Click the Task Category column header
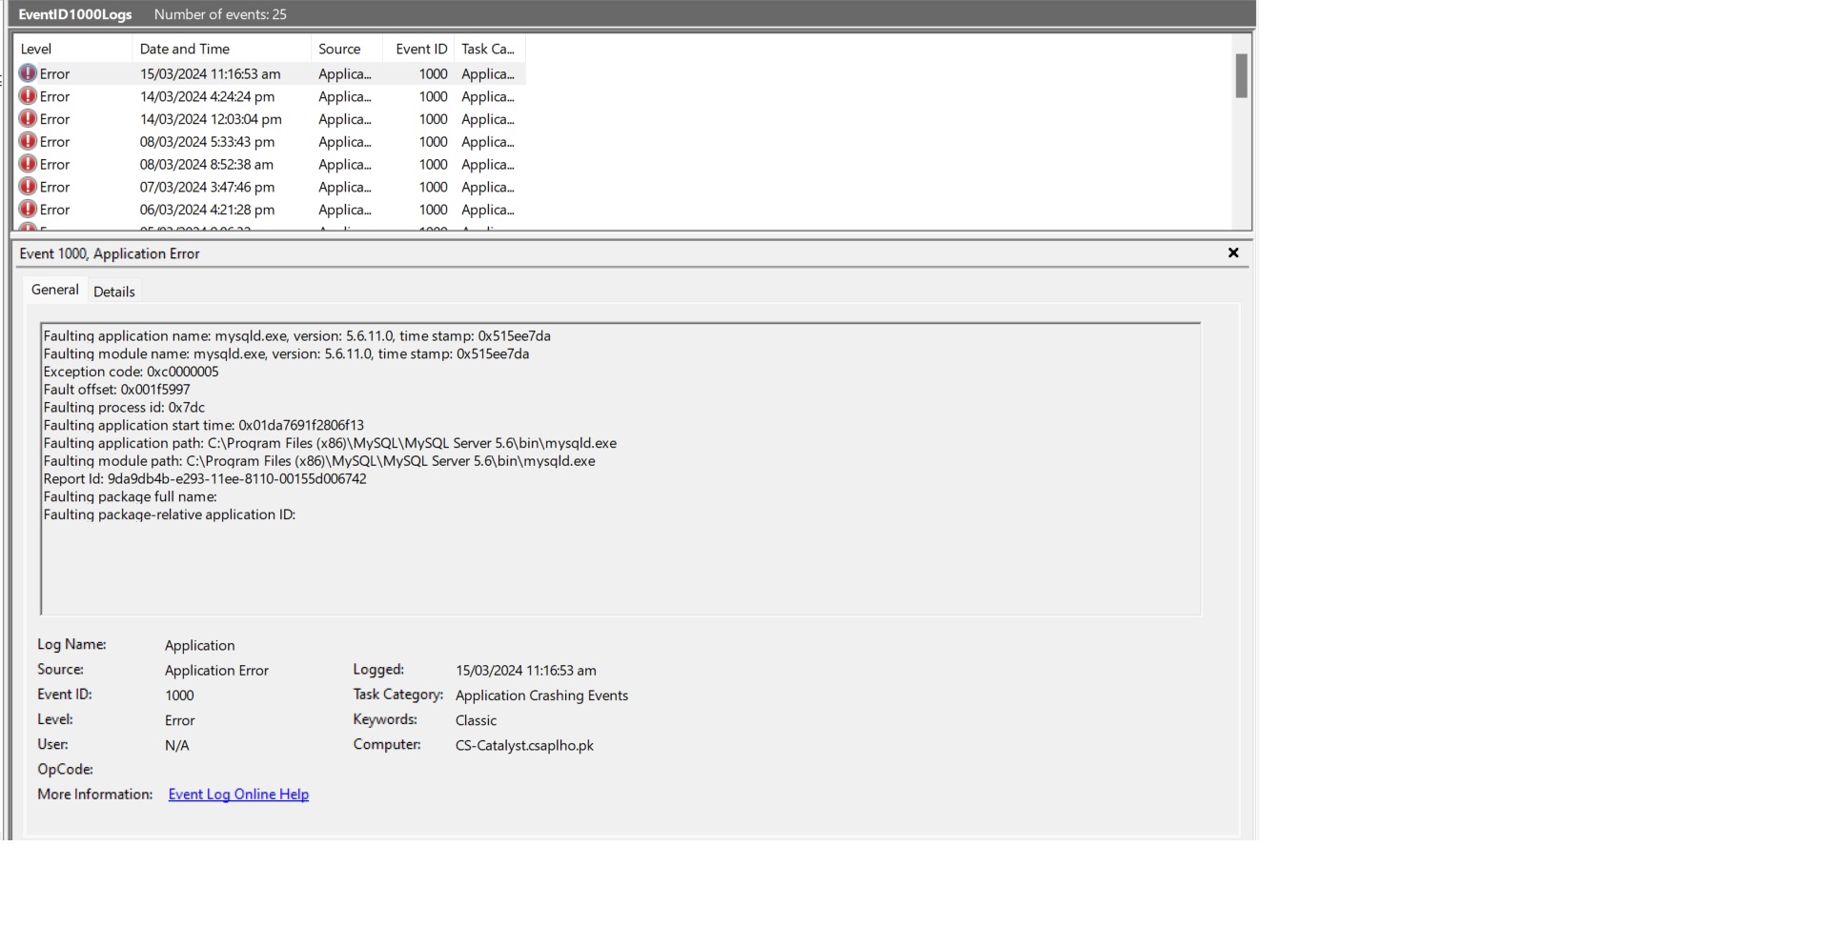The height and width of the screenshot is (927, 1830). click(x=487, y=49)
